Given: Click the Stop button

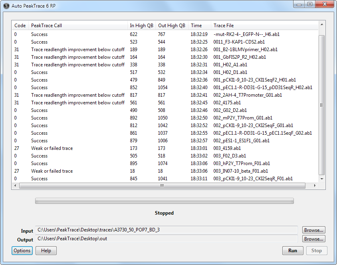Looking at the screenshot, I should pos(317,251).
